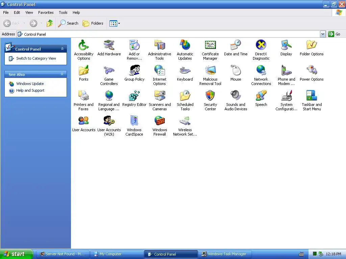Open the Windows Update link
346x259 pixels.
30,84
